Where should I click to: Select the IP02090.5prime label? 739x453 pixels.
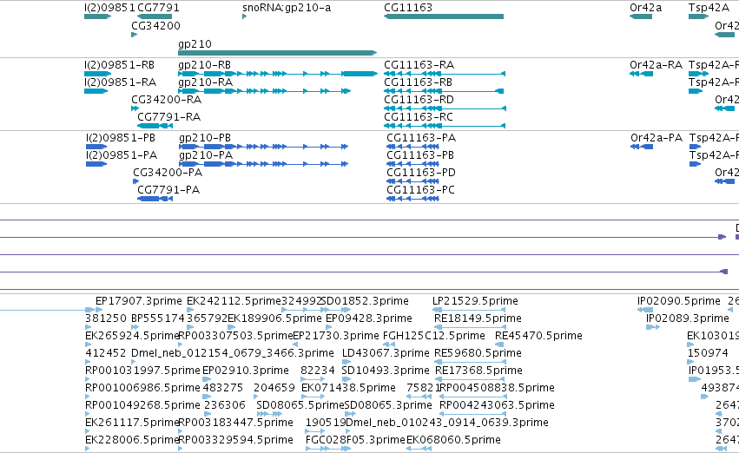pyautogui.click(x=679, y=301)
